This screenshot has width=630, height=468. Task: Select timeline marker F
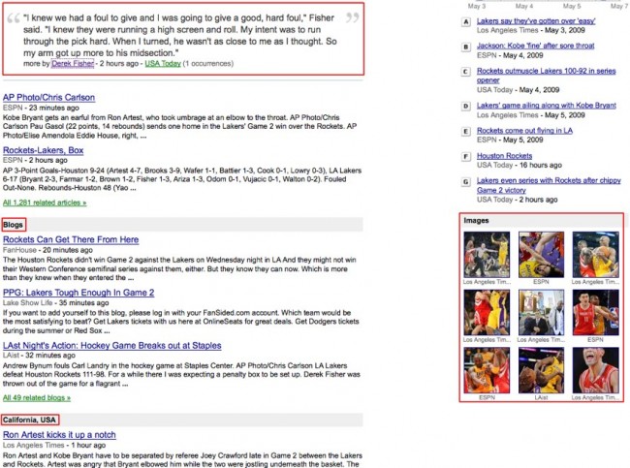465,157
